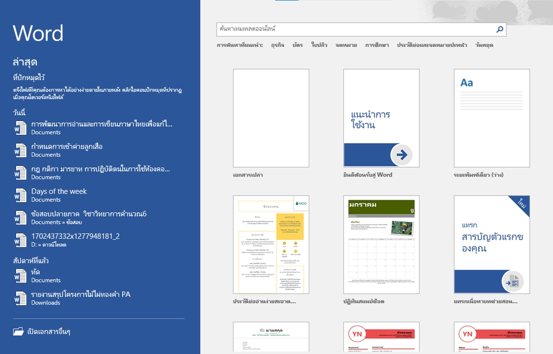The width and height of the screenshot is (553, 354).
Task: Open the ชื่อ นามสกุล resume template thumbnail
Action: click(x=271, y=337)
